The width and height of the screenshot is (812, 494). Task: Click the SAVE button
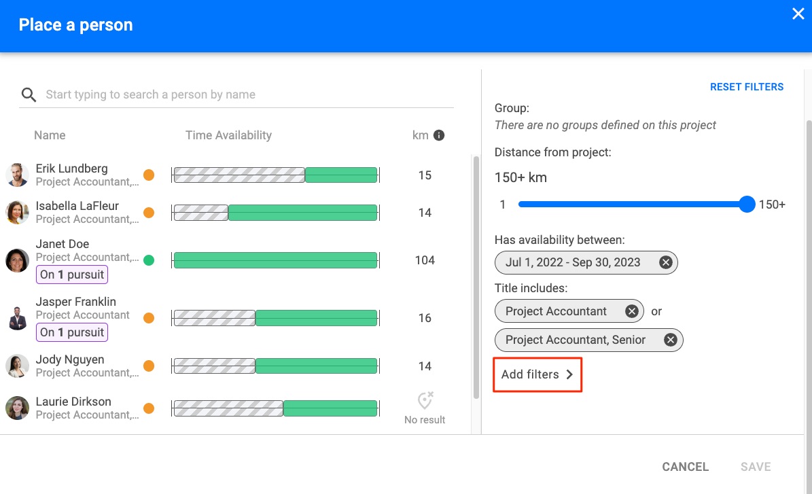click(x=756, y=467)
